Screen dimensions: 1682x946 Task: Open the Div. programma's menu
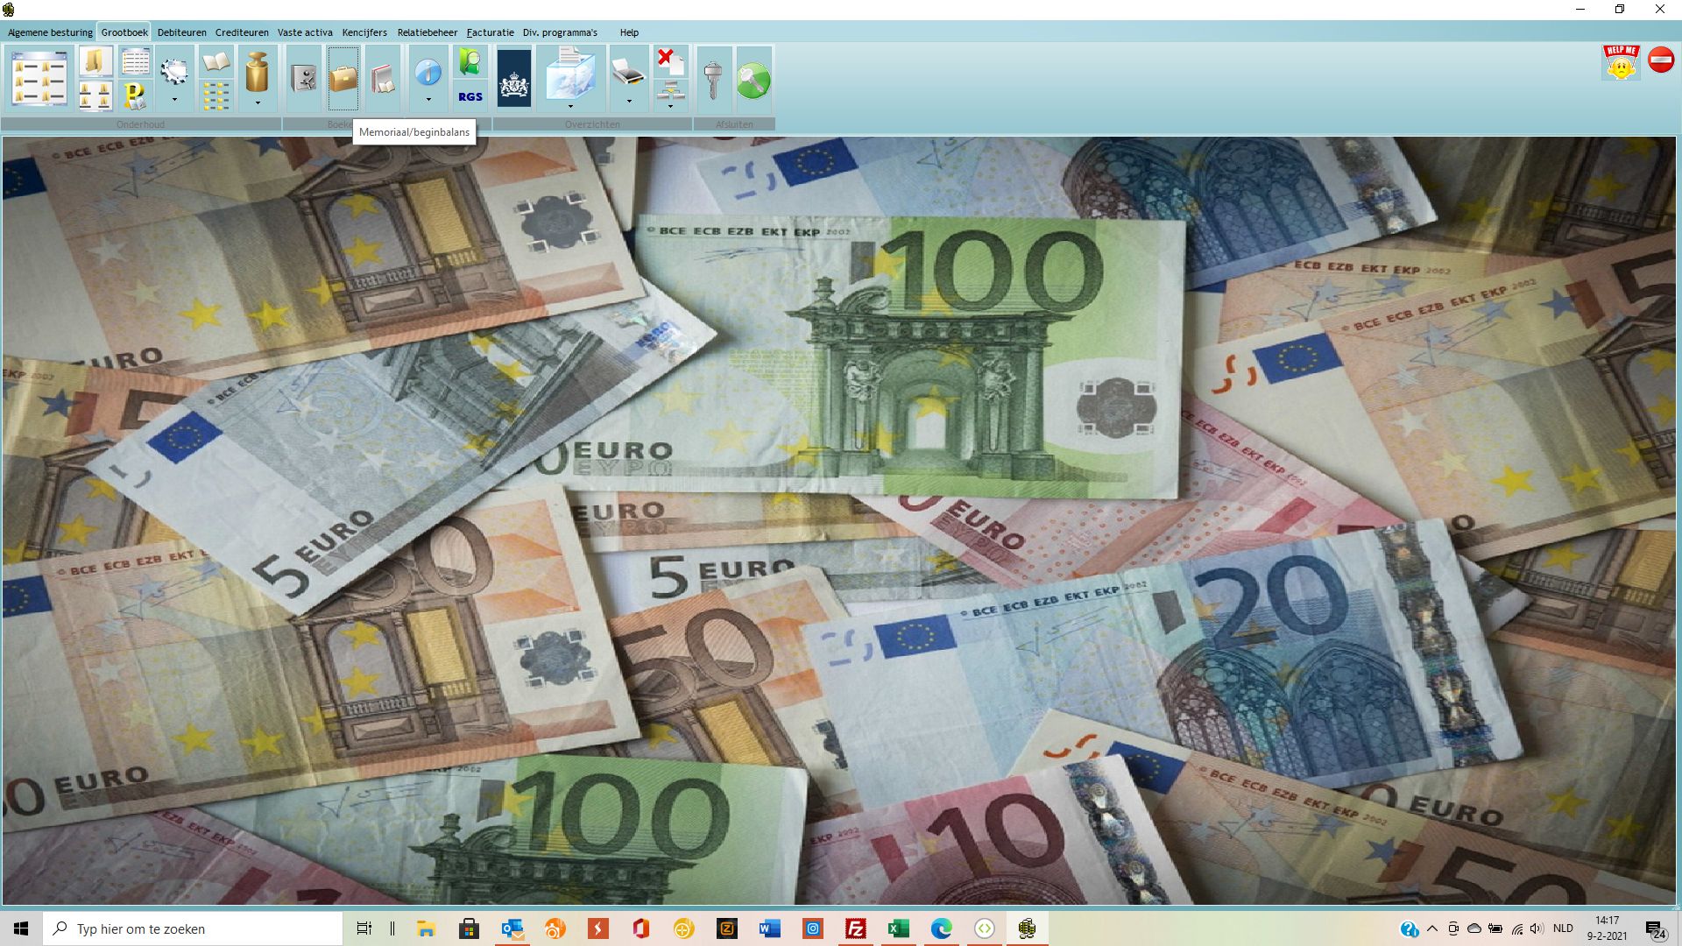560,32
